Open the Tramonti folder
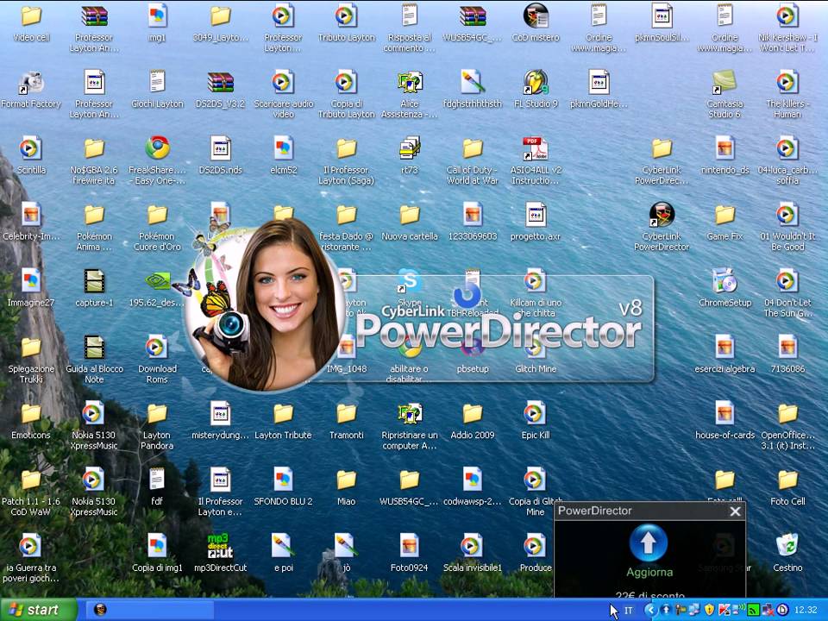This screenshot has height=621, width=828. (347, 414)
